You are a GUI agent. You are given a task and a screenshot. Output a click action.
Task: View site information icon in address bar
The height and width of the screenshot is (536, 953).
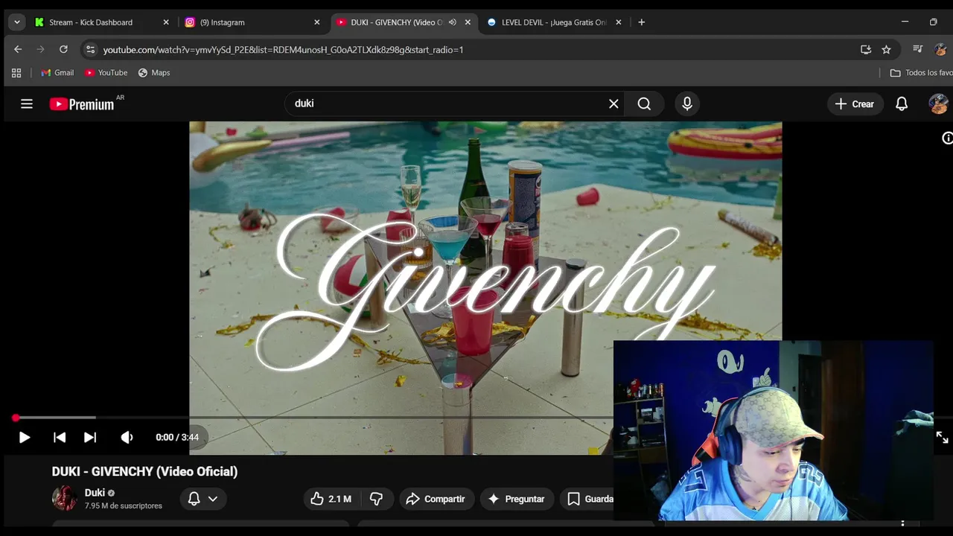pos(90,50)
